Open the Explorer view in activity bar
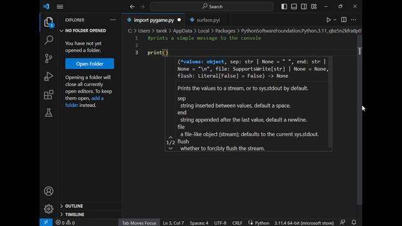 tap(48, 23)
